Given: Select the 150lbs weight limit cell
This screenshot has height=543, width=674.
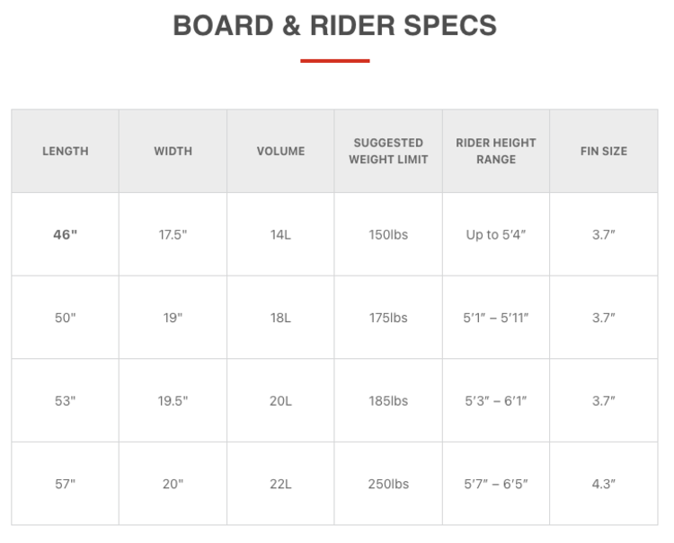Looking at the screenshot, I should click(x=388, y=234).
